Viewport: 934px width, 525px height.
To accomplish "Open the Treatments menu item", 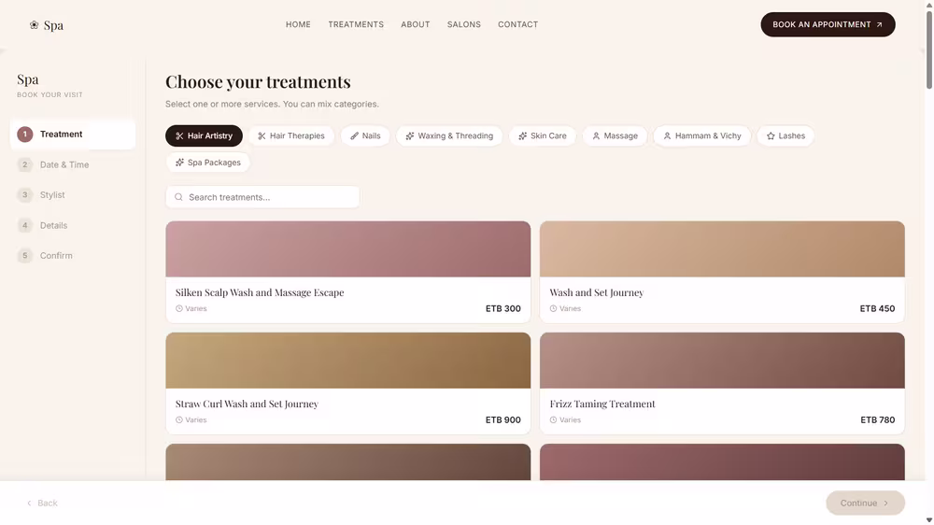I will pyautogui.click(x=356, y=24).
